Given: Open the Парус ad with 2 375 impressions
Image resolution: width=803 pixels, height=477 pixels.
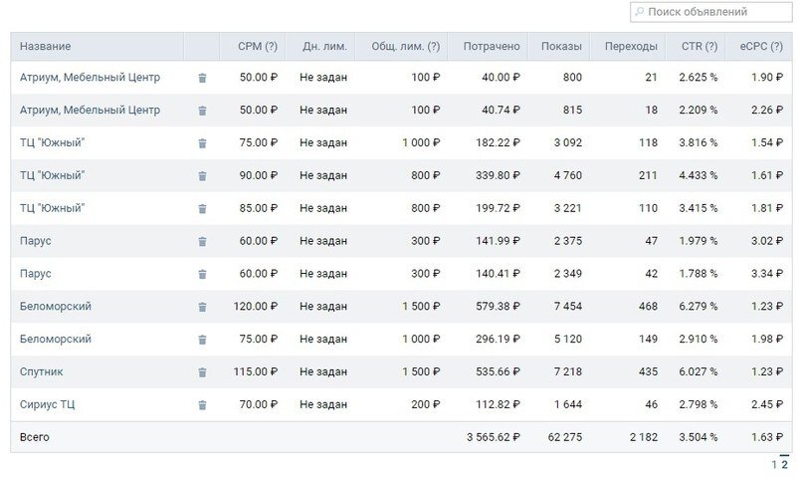Looking at the screenshot, I should point(36,241).
